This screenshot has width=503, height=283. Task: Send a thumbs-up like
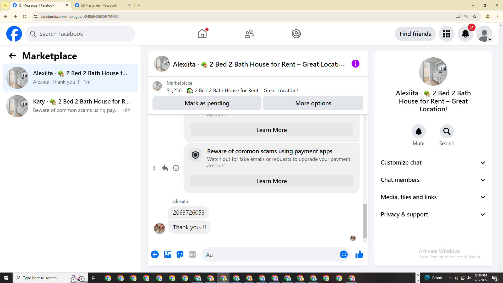(359, 254)
